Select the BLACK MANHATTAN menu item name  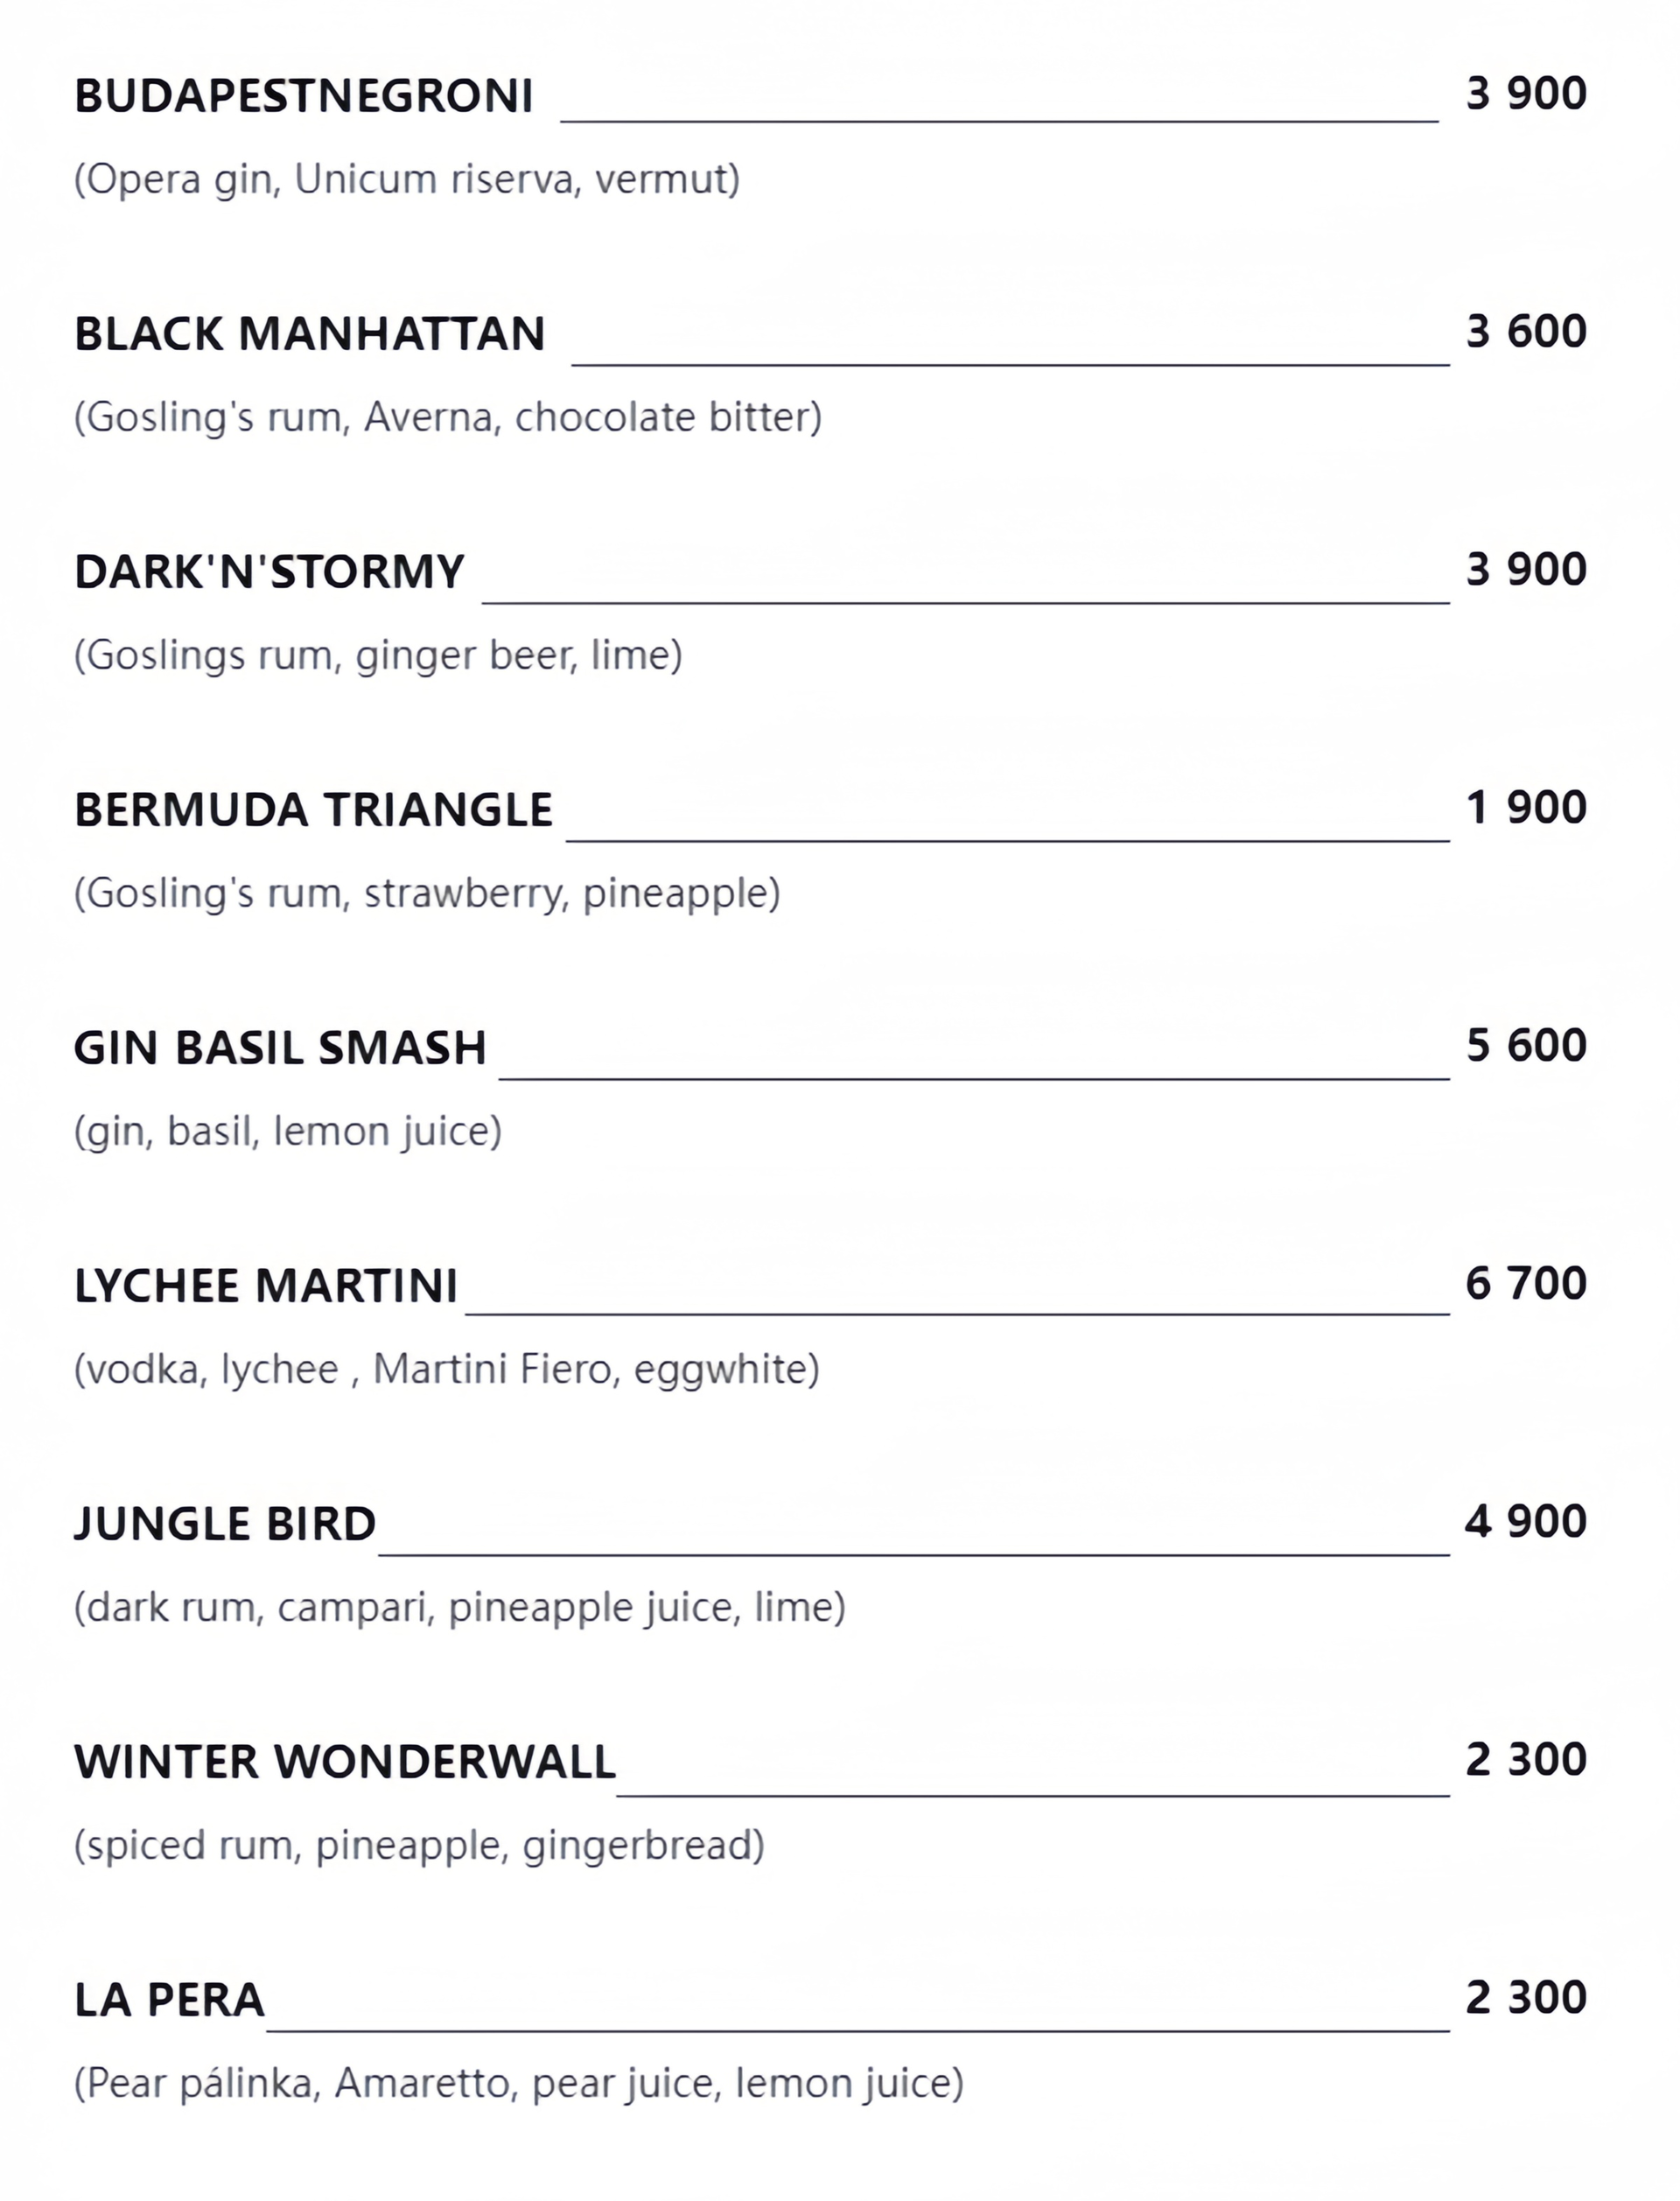(309, 334)
